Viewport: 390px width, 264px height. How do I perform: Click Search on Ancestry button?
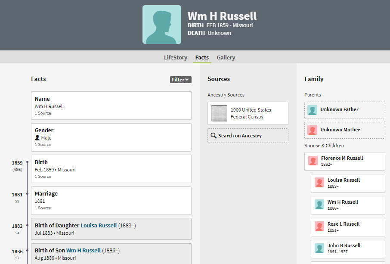point(248,136)
